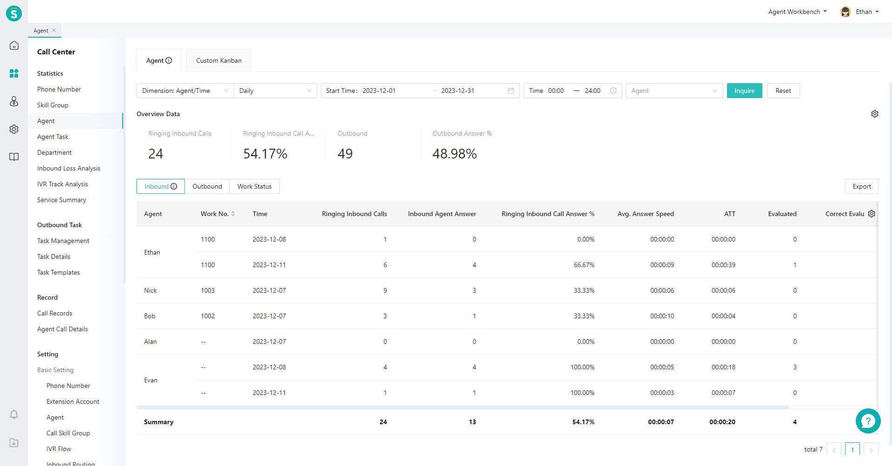The width and height of the screenshot is (892, 466).
Task: Switch to Outbound table tab
Action: pyautogui.click(x=207, y=186)
